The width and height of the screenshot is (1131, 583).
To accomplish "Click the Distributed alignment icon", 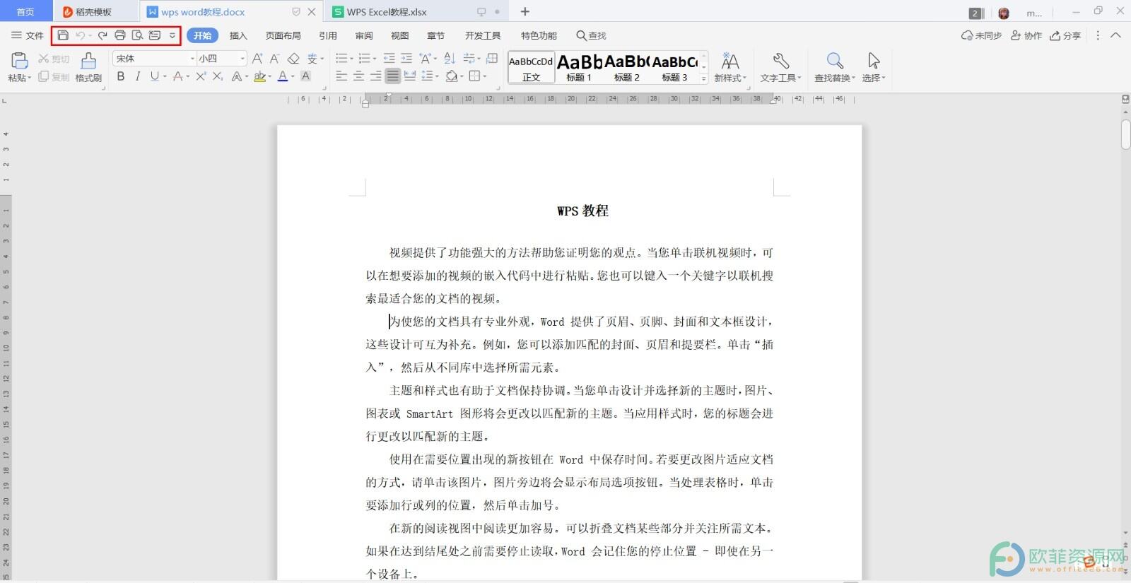I will pyautogui.click(x=409, y=76).
